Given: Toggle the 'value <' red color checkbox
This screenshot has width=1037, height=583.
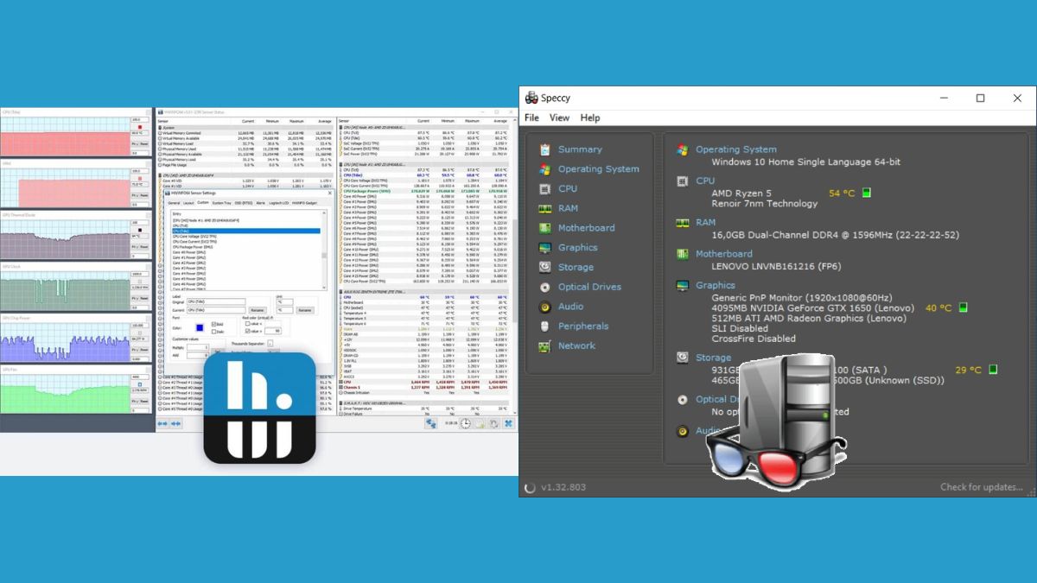Looking at the screenshot, I should [247, 324].
